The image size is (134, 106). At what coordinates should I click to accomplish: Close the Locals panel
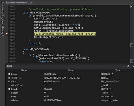(x=133, y=66)
